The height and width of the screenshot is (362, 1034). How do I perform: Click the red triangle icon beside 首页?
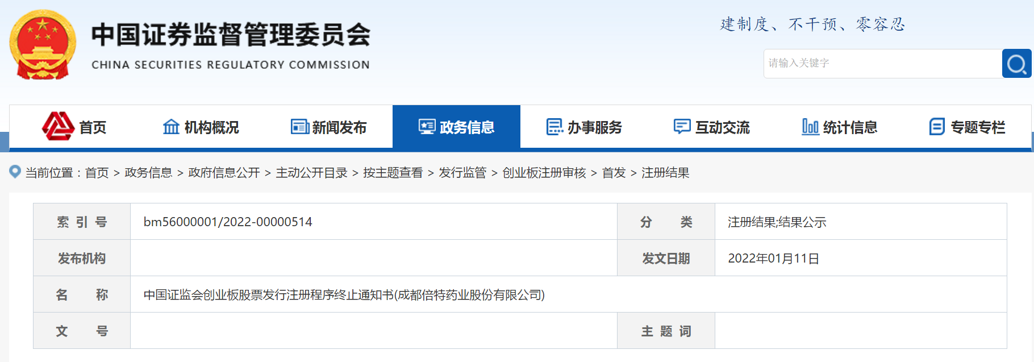pos(58,126)
